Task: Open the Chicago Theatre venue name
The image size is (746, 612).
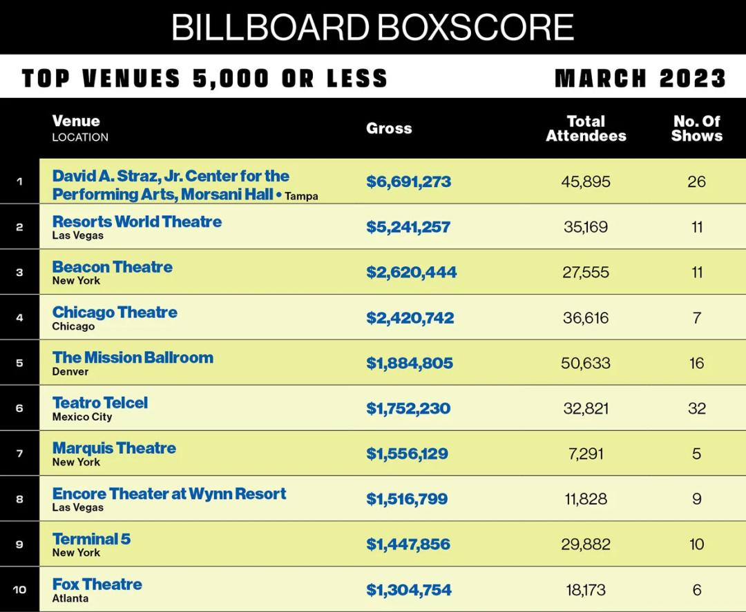Action: click(x=115, y=312)
